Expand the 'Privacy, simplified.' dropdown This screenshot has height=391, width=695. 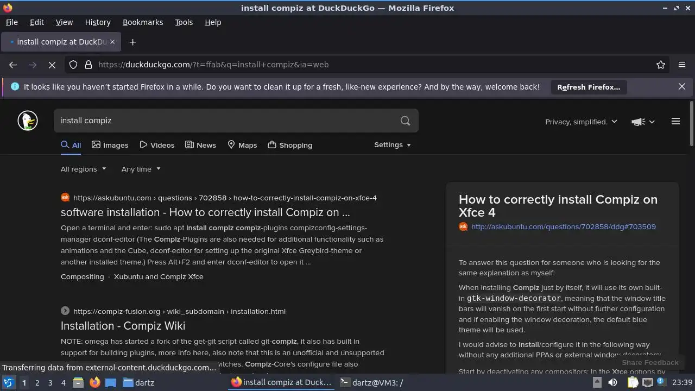[581, 122]
